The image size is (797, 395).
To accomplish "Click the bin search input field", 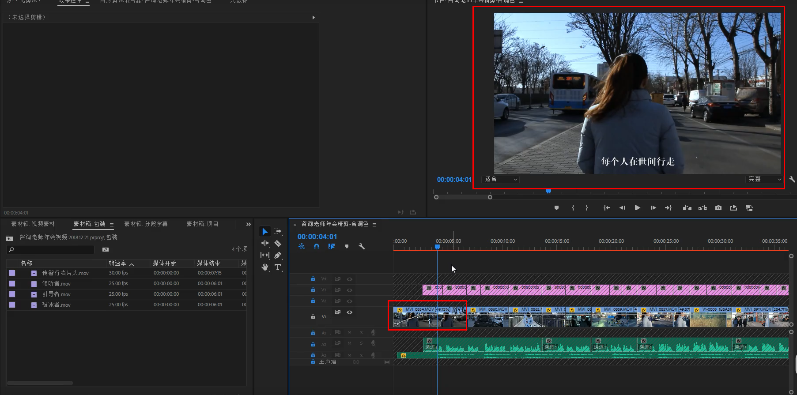I will tap(50, 249).
